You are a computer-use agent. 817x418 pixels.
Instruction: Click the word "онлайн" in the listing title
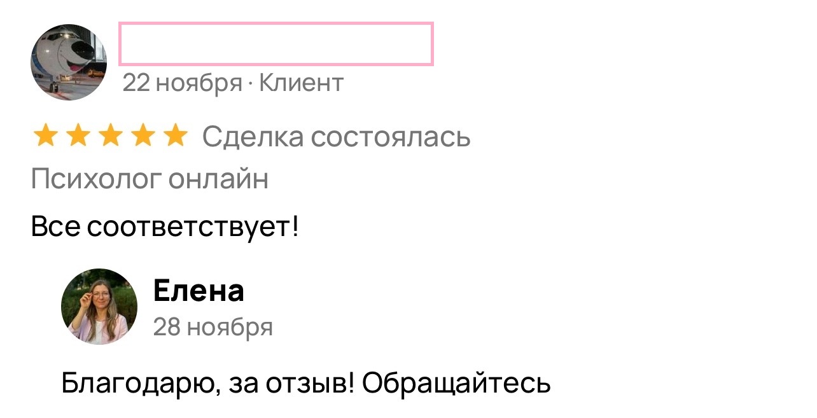(x=218, y=179)
